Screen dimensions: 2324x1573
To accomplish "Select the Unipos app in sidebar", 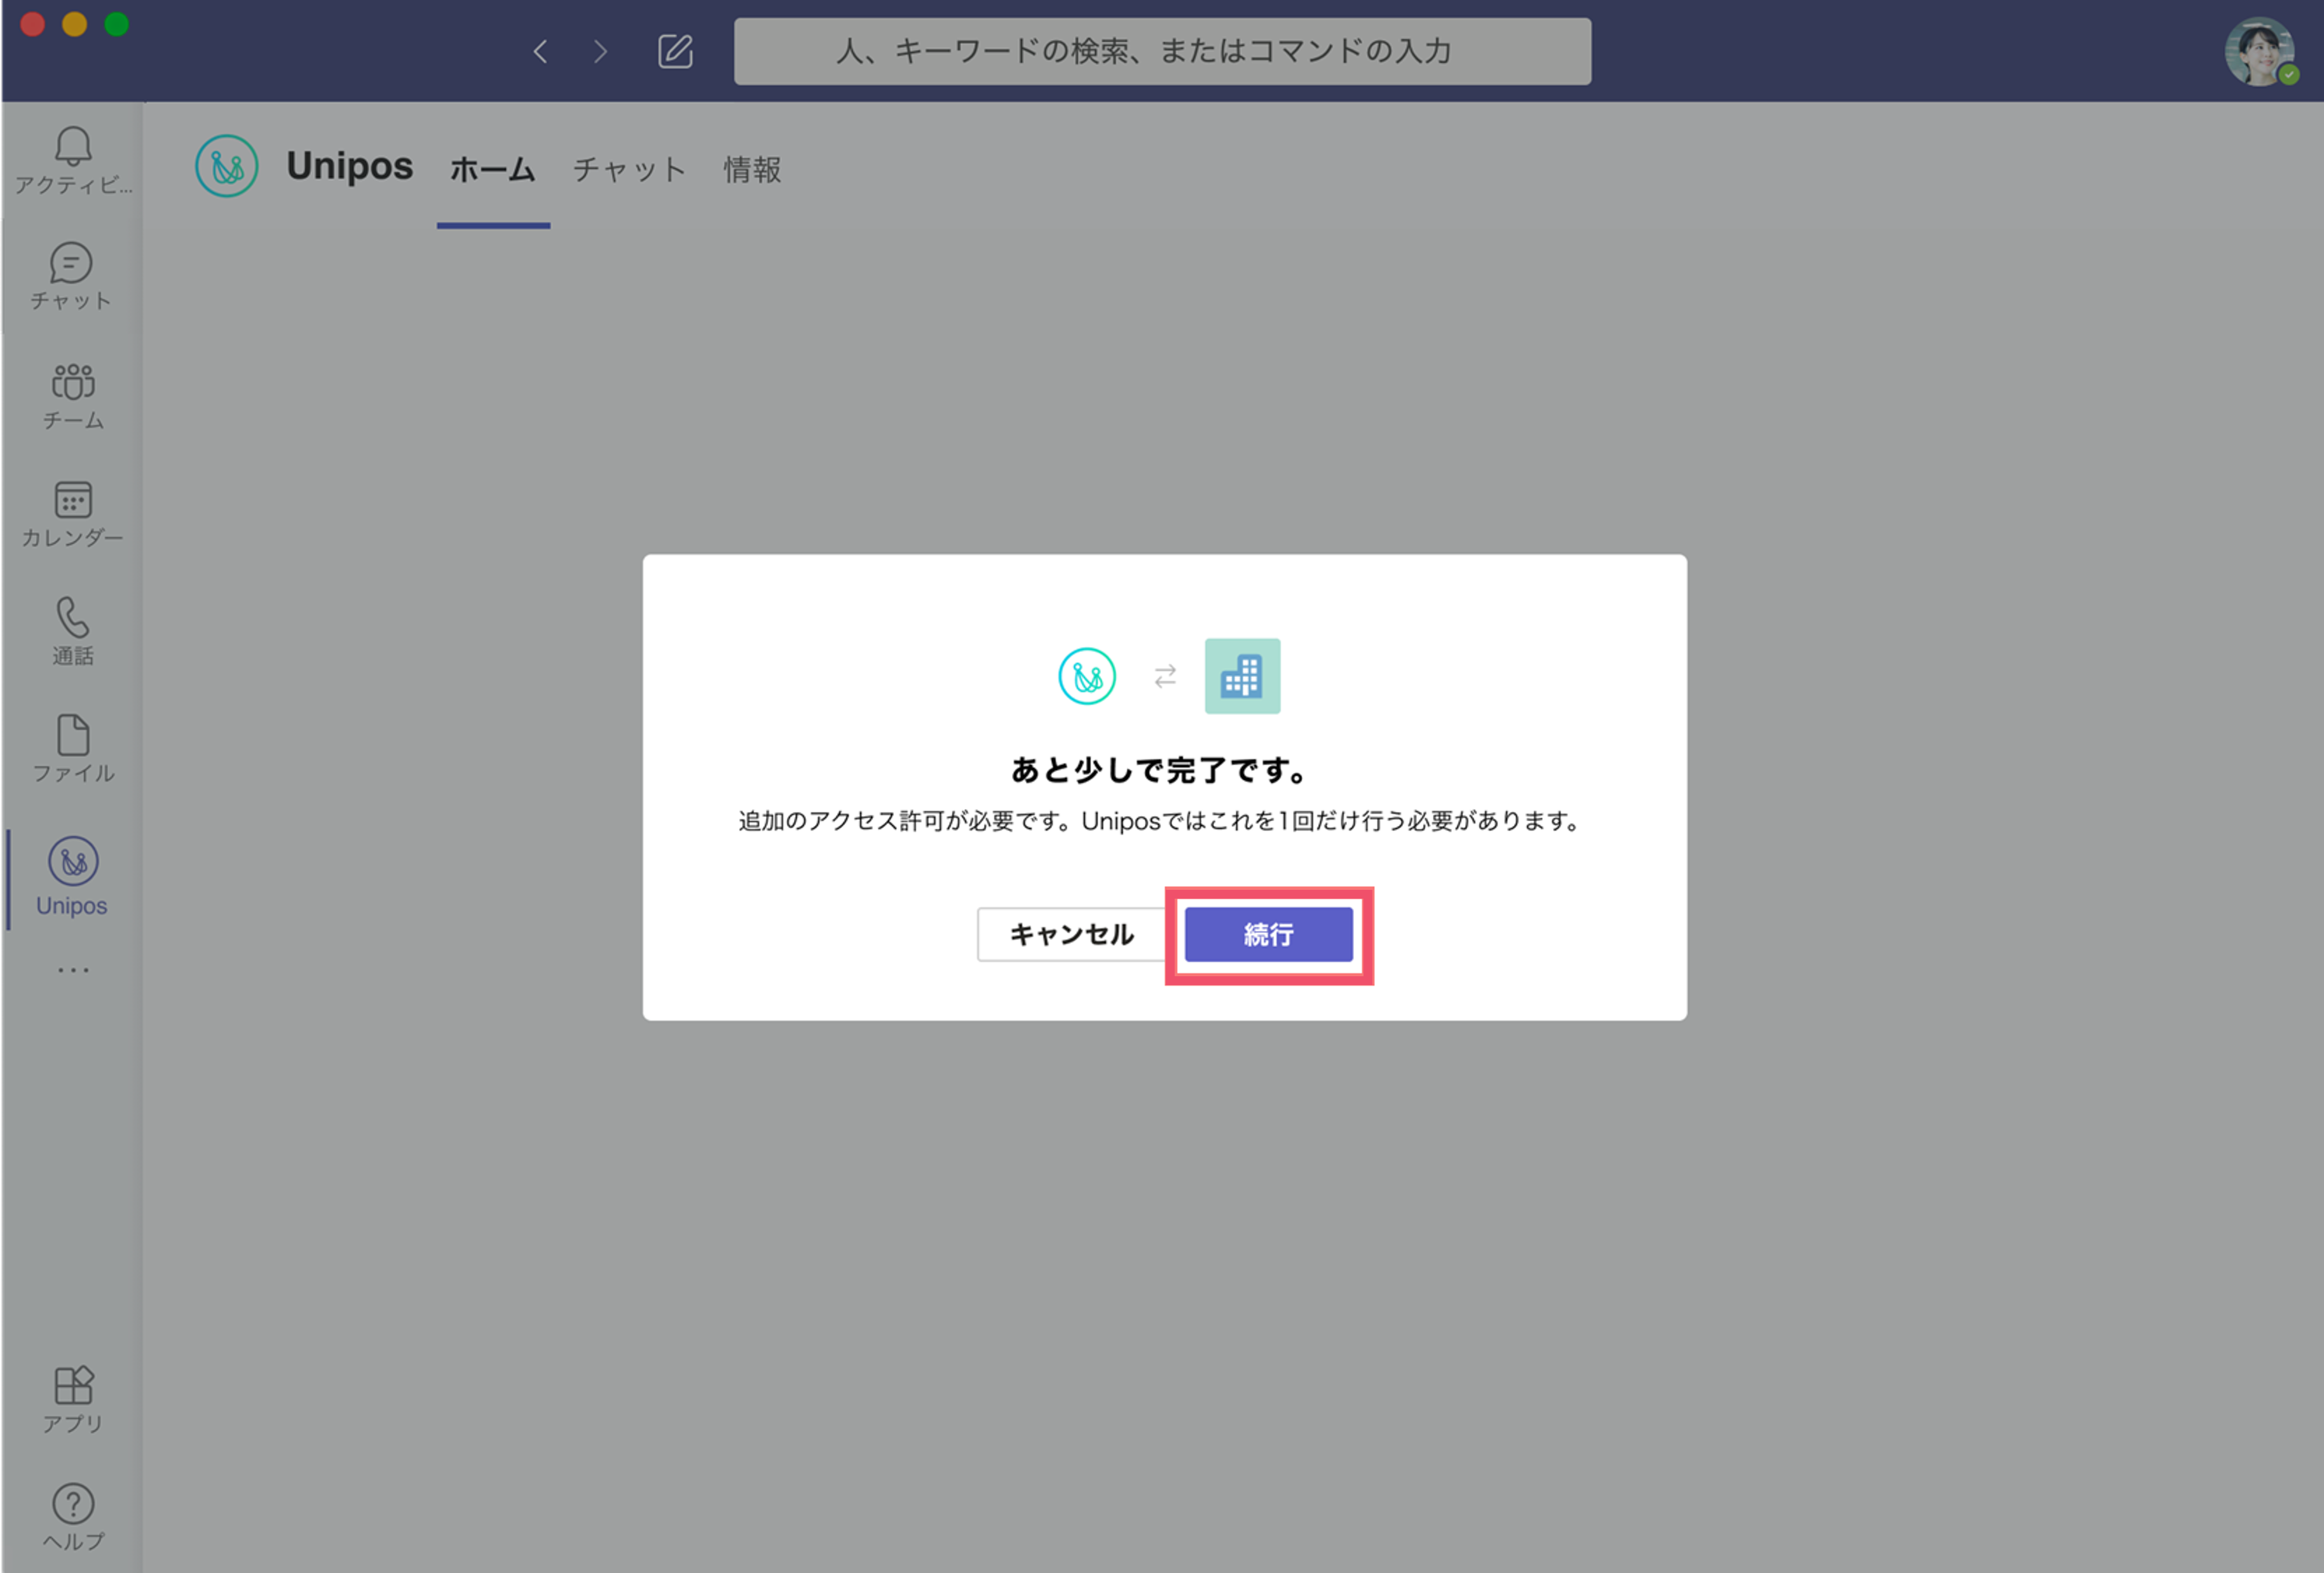I will (x=72, y=876).
